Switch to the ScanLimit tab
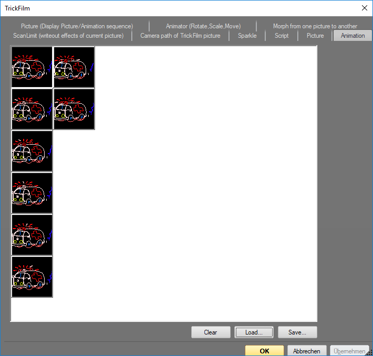Viewport: 373px width, 356px height. 68,36
